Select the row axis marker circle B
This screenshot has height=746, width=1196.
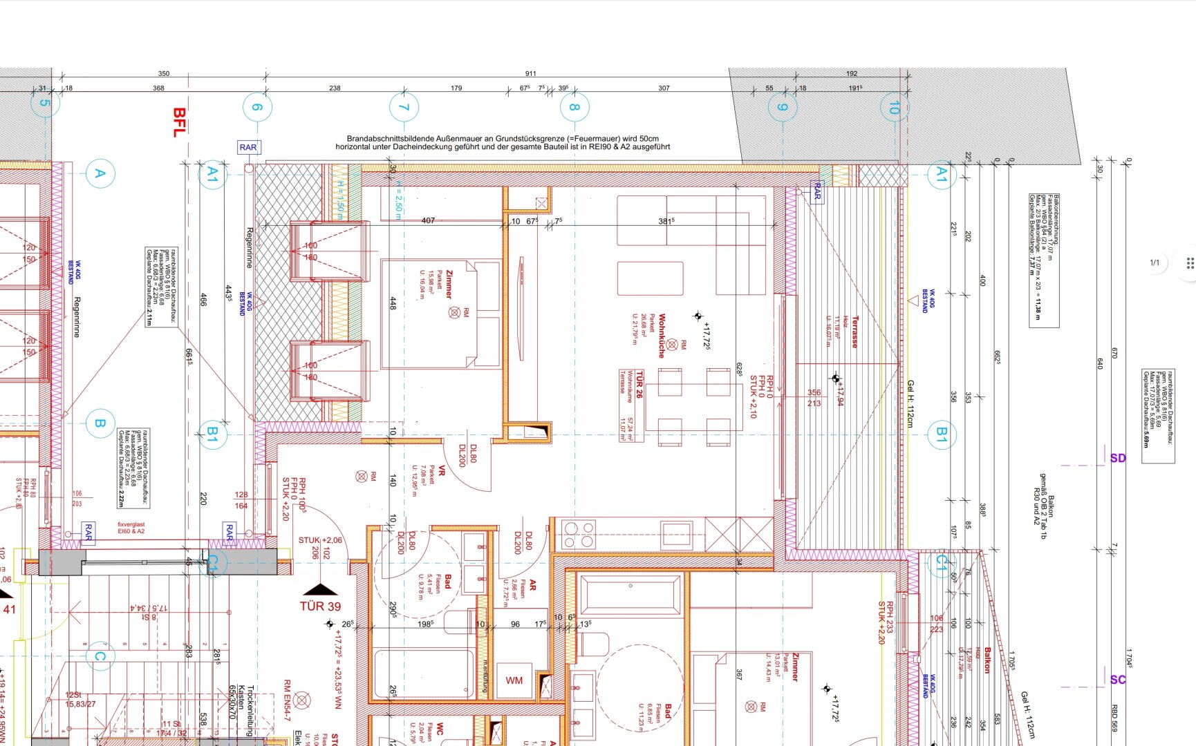pos(100,423)
